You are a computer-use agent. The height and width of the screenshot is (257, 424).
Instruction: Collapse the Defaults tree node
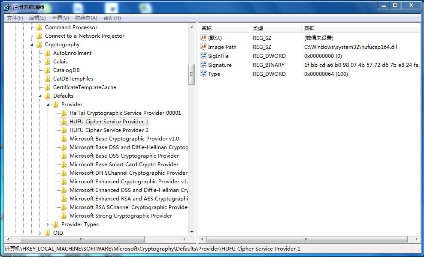(40, 96)
